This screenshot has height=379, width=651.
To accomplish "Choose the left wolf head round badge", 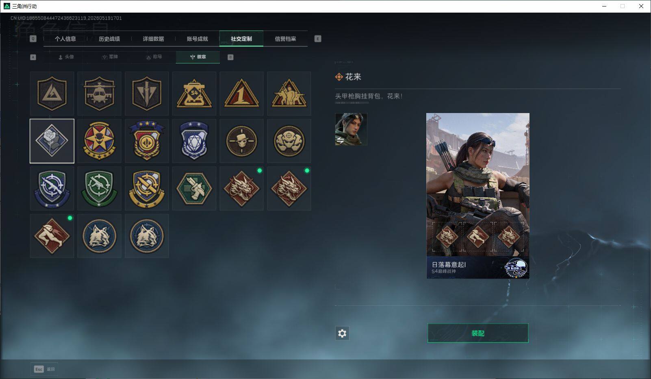I will coord(100,236).
